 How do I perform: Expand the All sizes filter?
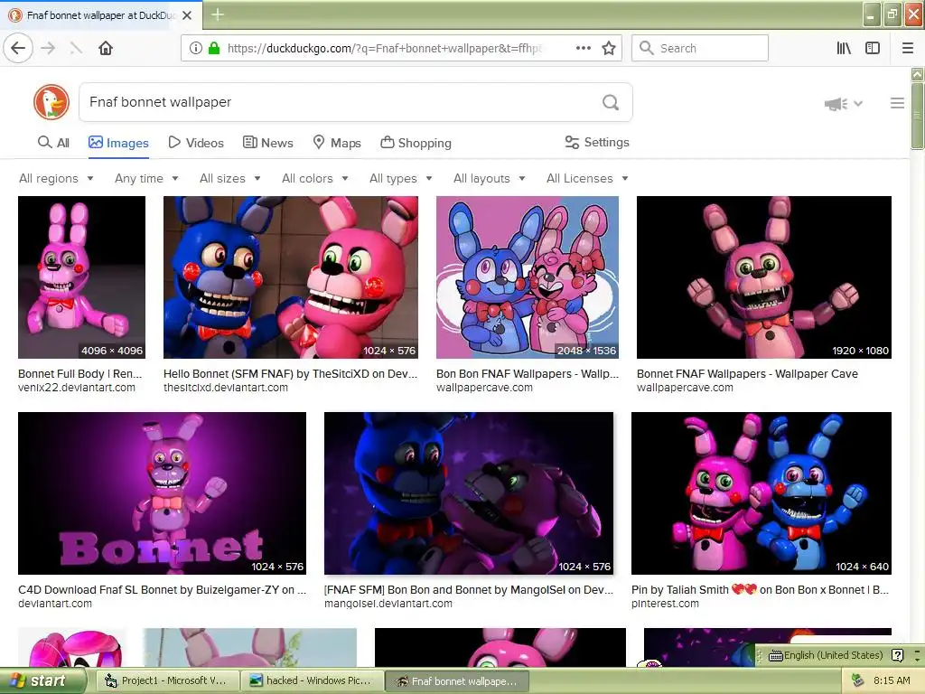pyautogui.click(x=230, y=178)
